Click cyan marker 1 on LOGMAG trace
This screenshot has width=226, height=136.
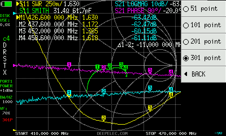(69, 92)
